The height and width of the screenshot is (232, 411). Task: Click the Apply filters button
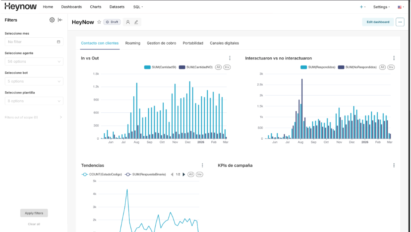click(x=34, y=213)
